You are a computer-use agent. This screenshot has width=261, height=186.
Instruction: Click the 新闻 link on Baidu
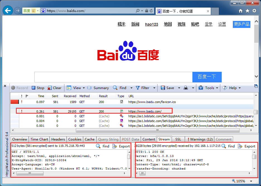(135, 24)
